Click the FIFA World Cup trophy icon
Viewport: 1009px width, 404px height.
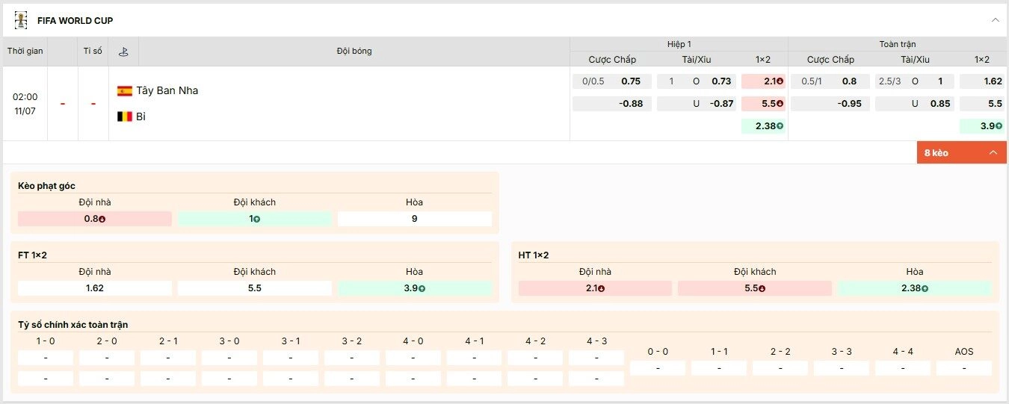(x=21, y=20)
